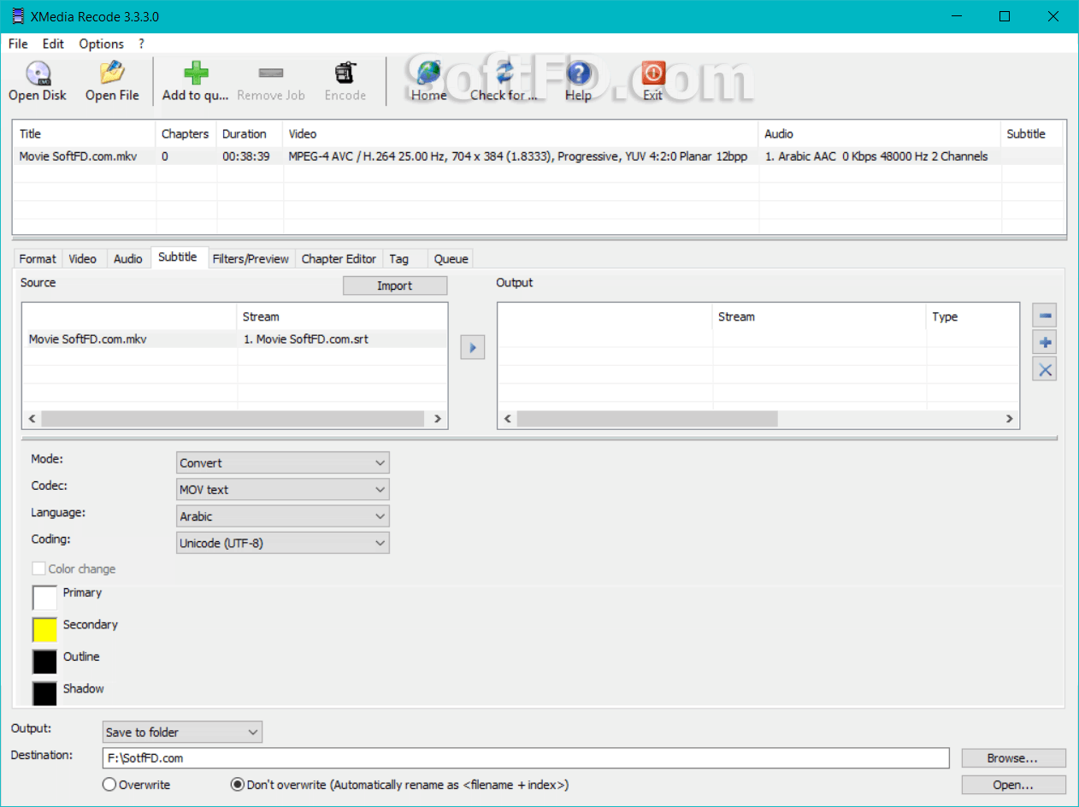Expand the Codec dropdown showing MOV text
The width and height of the screenshot is (1079, 807).
coord(283,489)
